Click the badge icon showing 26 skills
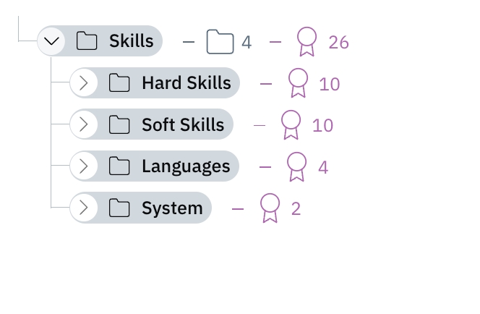This screenshot has height=314, width=480. click(307, 42)
